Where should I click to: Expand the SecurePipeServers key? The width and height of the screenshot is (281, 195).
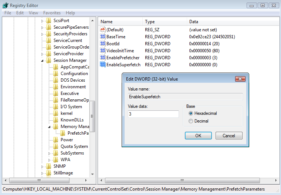point(42,28)
